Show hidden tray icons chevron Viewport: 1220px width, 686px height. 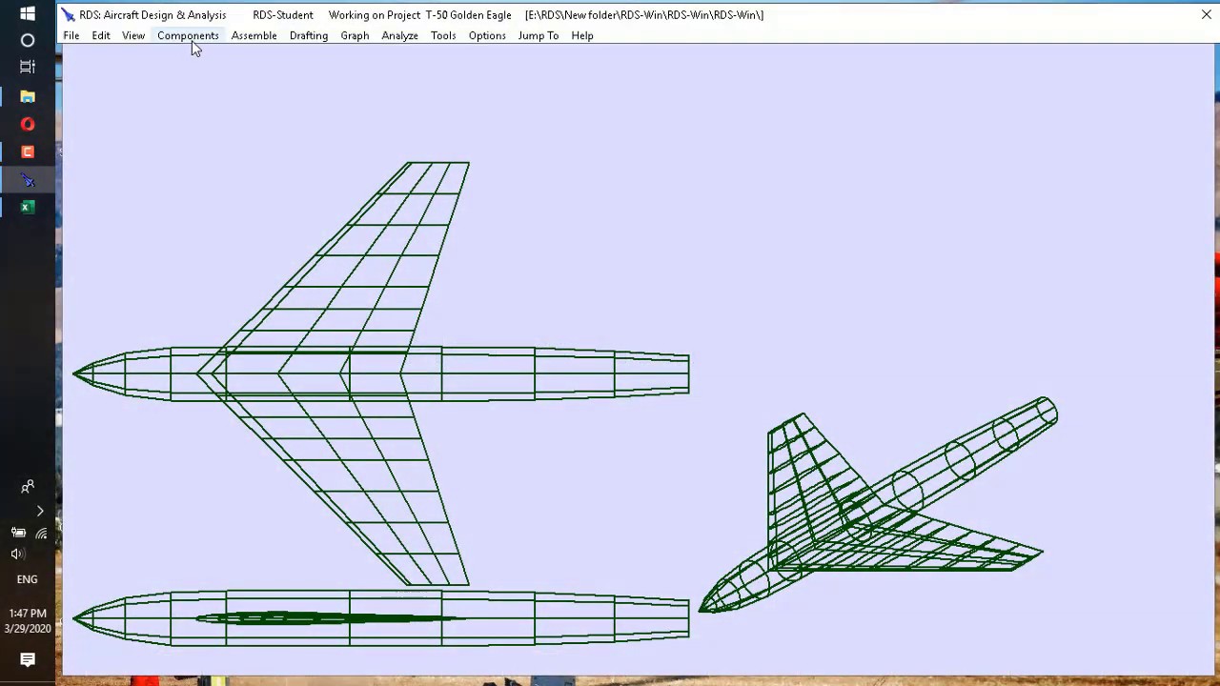pyautogui.click(x=40, y=512)
